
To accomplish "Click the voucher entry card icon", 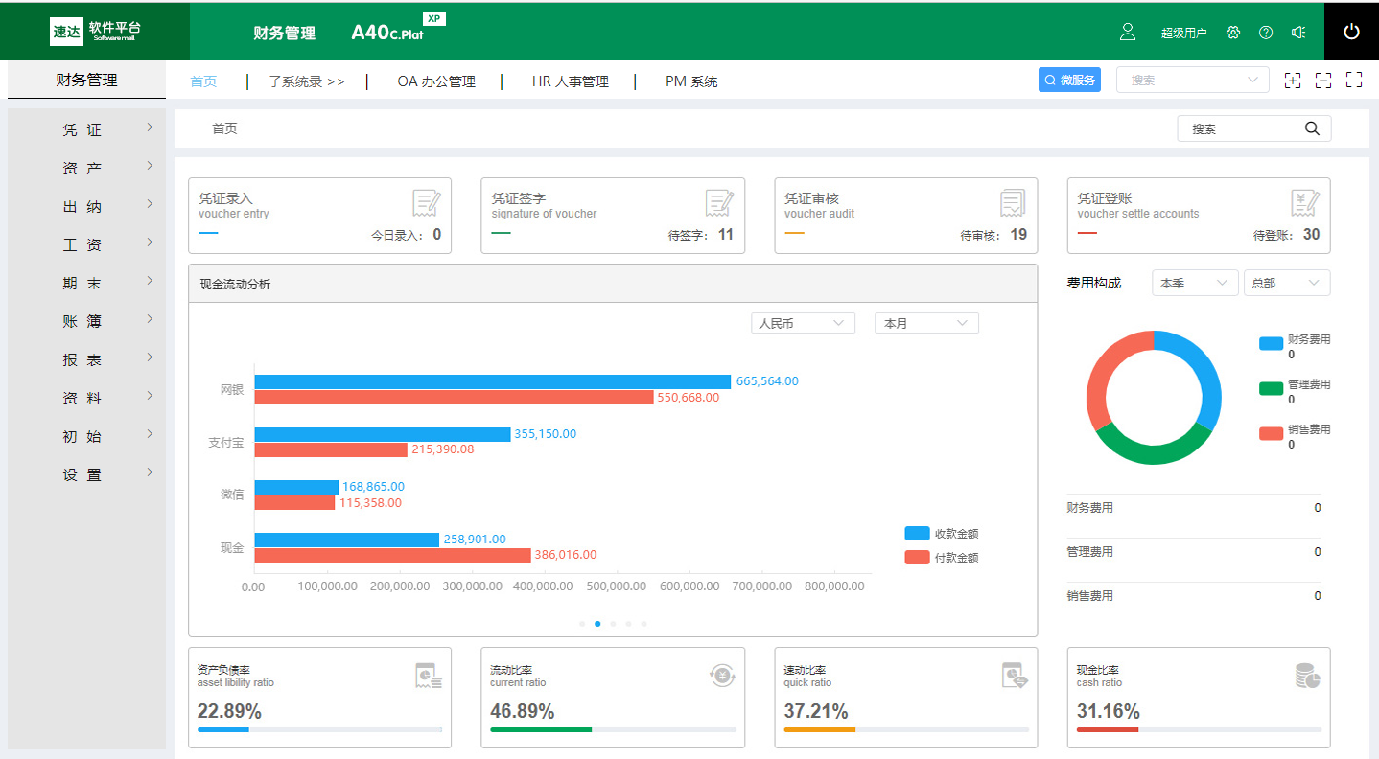I will click(427, 203).
